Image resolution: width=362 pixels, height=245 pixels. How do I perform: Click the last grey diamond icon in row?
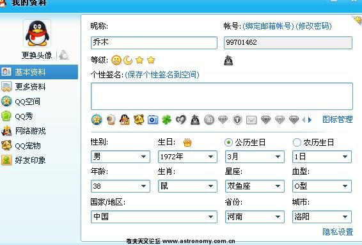(x=294, y=120)
